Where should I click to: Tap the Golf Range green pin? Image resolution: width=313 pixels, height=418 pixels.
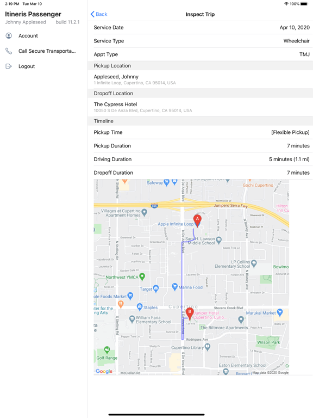click(107, 349)
